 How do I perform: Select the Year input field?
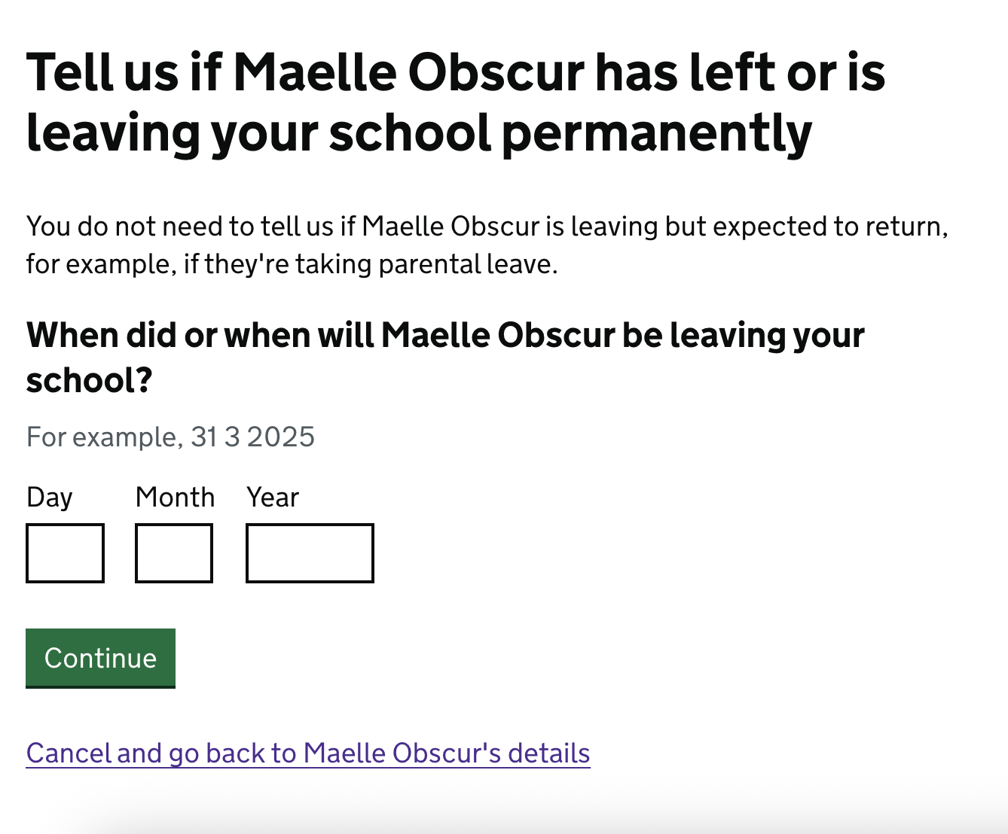[310, 553]
